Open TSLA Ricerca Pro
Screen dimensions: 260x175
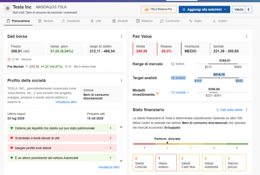159,10
